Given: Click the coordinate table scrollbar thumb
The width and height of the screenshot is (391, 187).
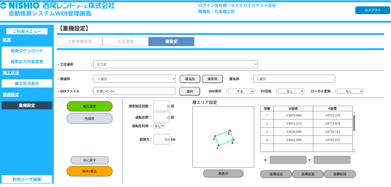Looking at the screenshot, I should click(354, 123).
